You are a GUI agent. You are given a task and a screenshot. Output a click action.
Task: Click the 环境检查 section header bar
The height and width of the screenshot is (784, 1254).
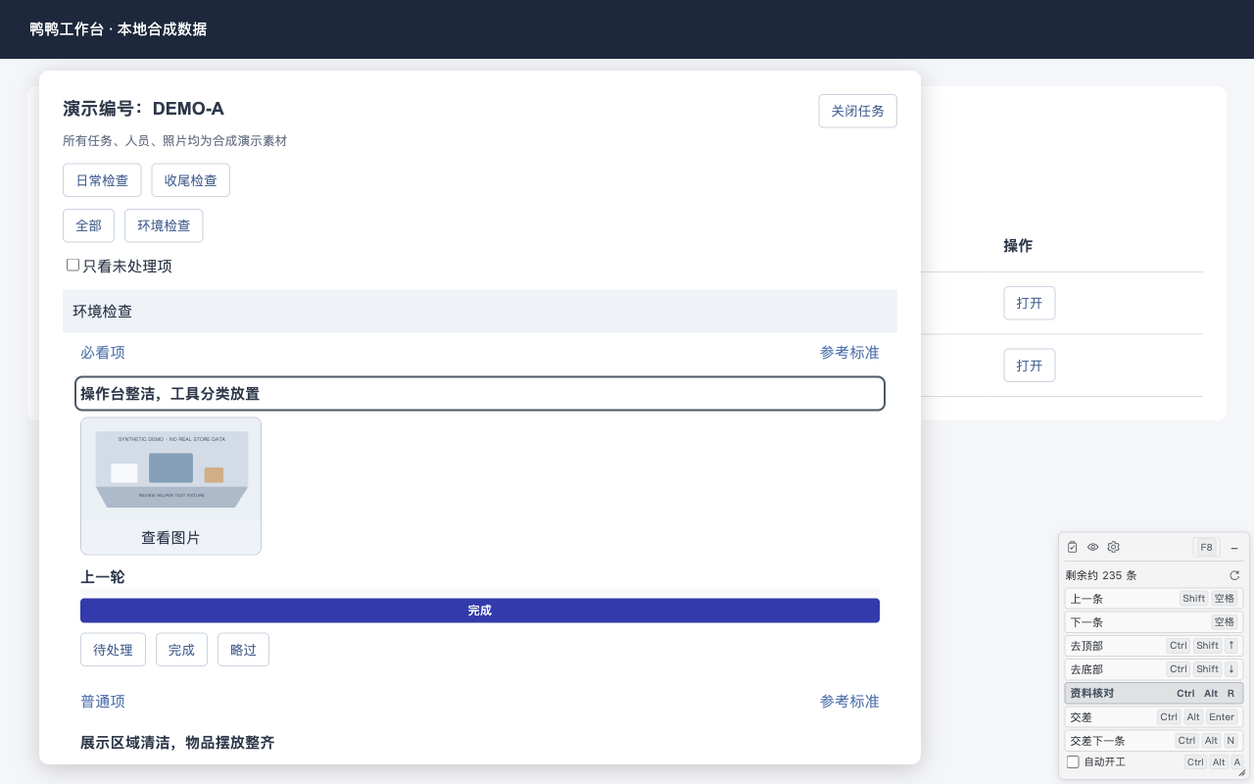pyautogui.click(x=480, y=312)
